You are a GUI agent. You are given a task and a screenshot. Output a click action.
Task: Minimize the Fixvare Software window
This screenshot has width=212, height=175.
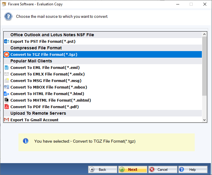[x=178, y=4]
